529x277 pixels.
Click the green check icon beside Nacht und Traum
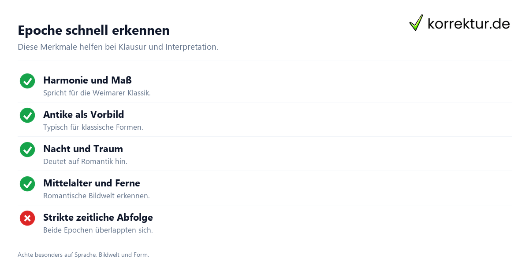27,149
